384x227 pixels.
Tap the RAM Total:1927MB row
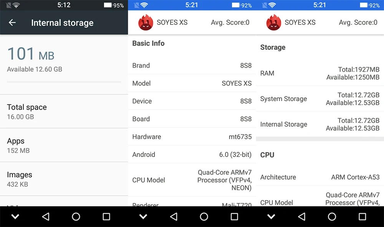coord(320,73)
